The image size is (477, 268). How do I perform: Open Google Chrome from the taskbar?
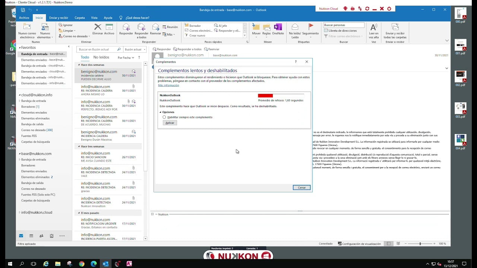(x=82, y=264)
